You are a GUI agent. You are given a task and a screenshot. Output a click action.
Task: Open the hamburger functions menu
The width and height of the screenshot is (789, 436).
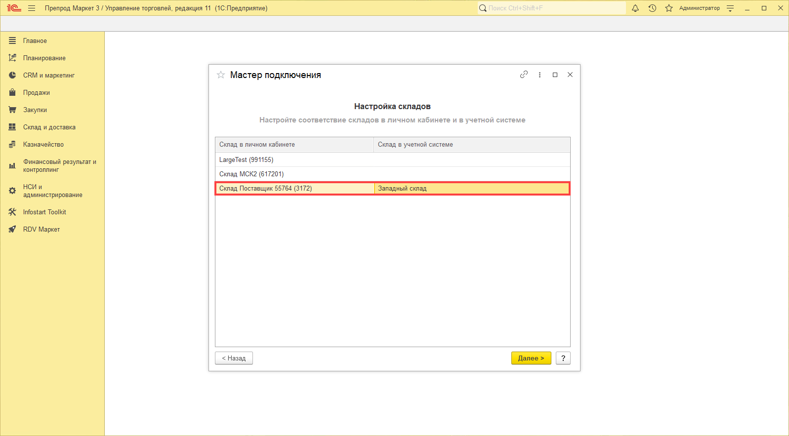pyautogui.click(x=32, y=8)
